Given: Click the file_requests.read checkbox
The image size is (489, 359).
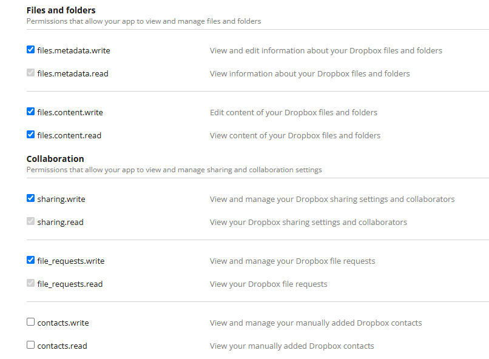Looking at the screenshot, I should (31, 283).
